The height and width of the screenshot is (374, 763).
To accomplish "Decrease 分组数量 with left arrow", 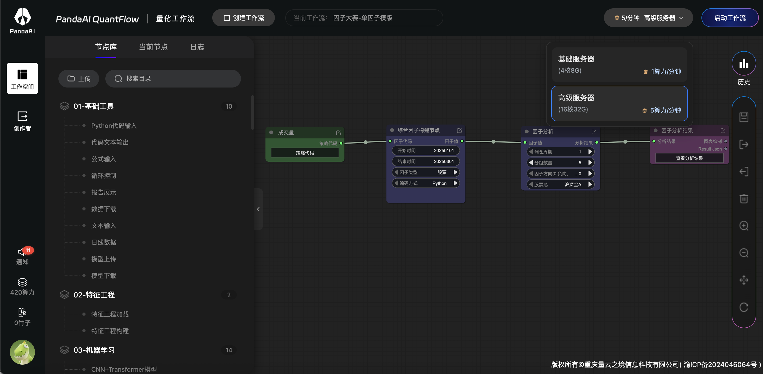I will pos(531,163).
